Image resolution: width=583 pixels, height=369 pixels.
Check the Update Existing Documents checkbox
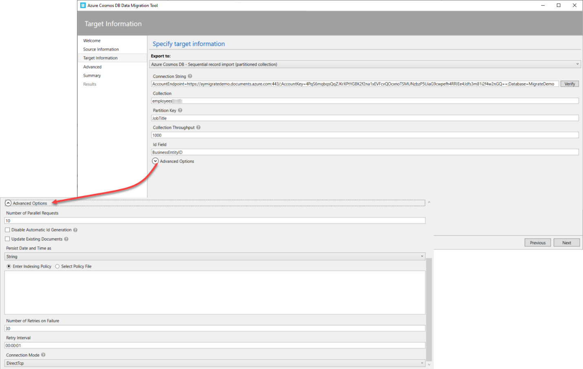7,239
